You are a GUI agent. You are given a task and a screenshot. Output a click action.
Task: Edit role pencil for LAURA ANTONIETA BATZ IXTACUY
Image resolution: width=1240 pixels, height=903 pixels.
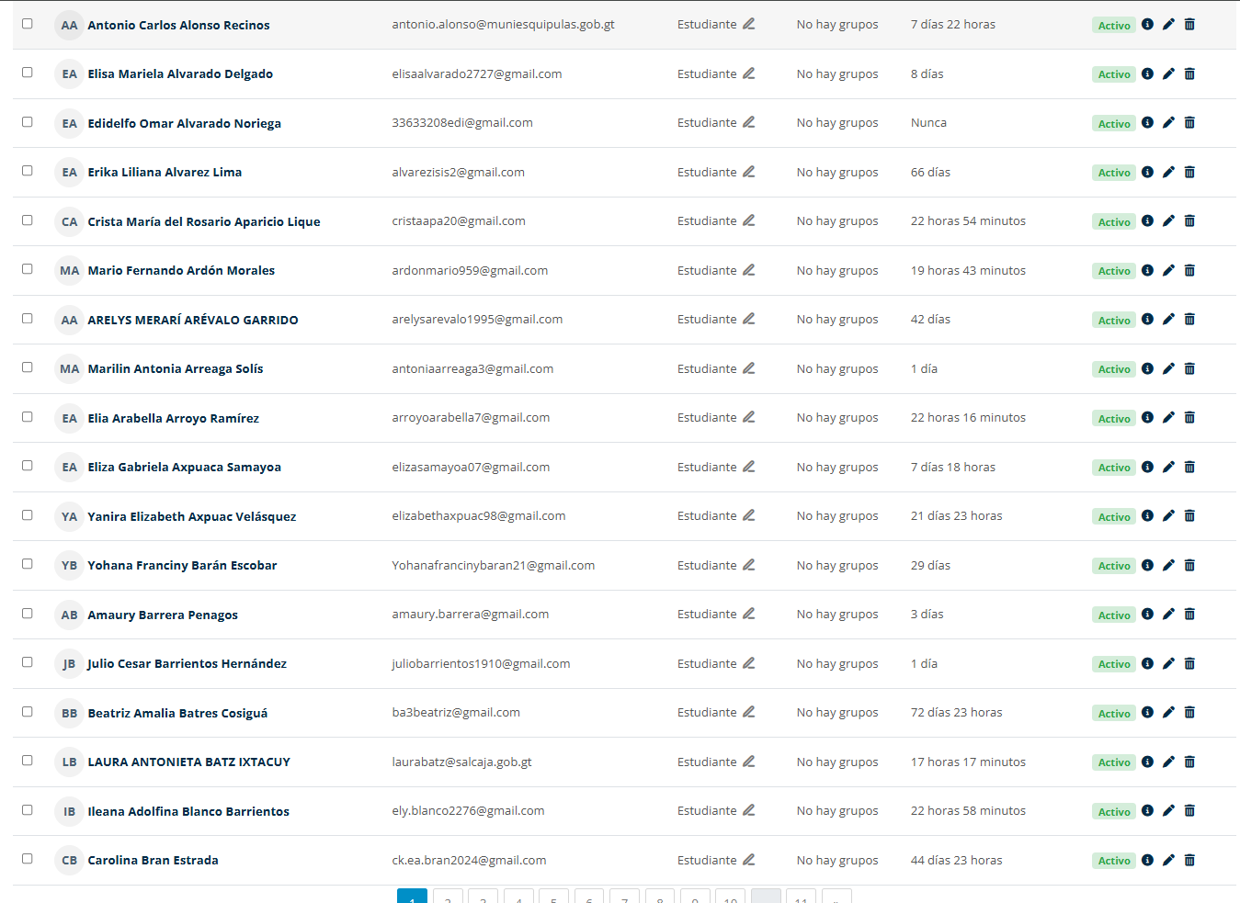pyautogui.click(x=749, y=762)
